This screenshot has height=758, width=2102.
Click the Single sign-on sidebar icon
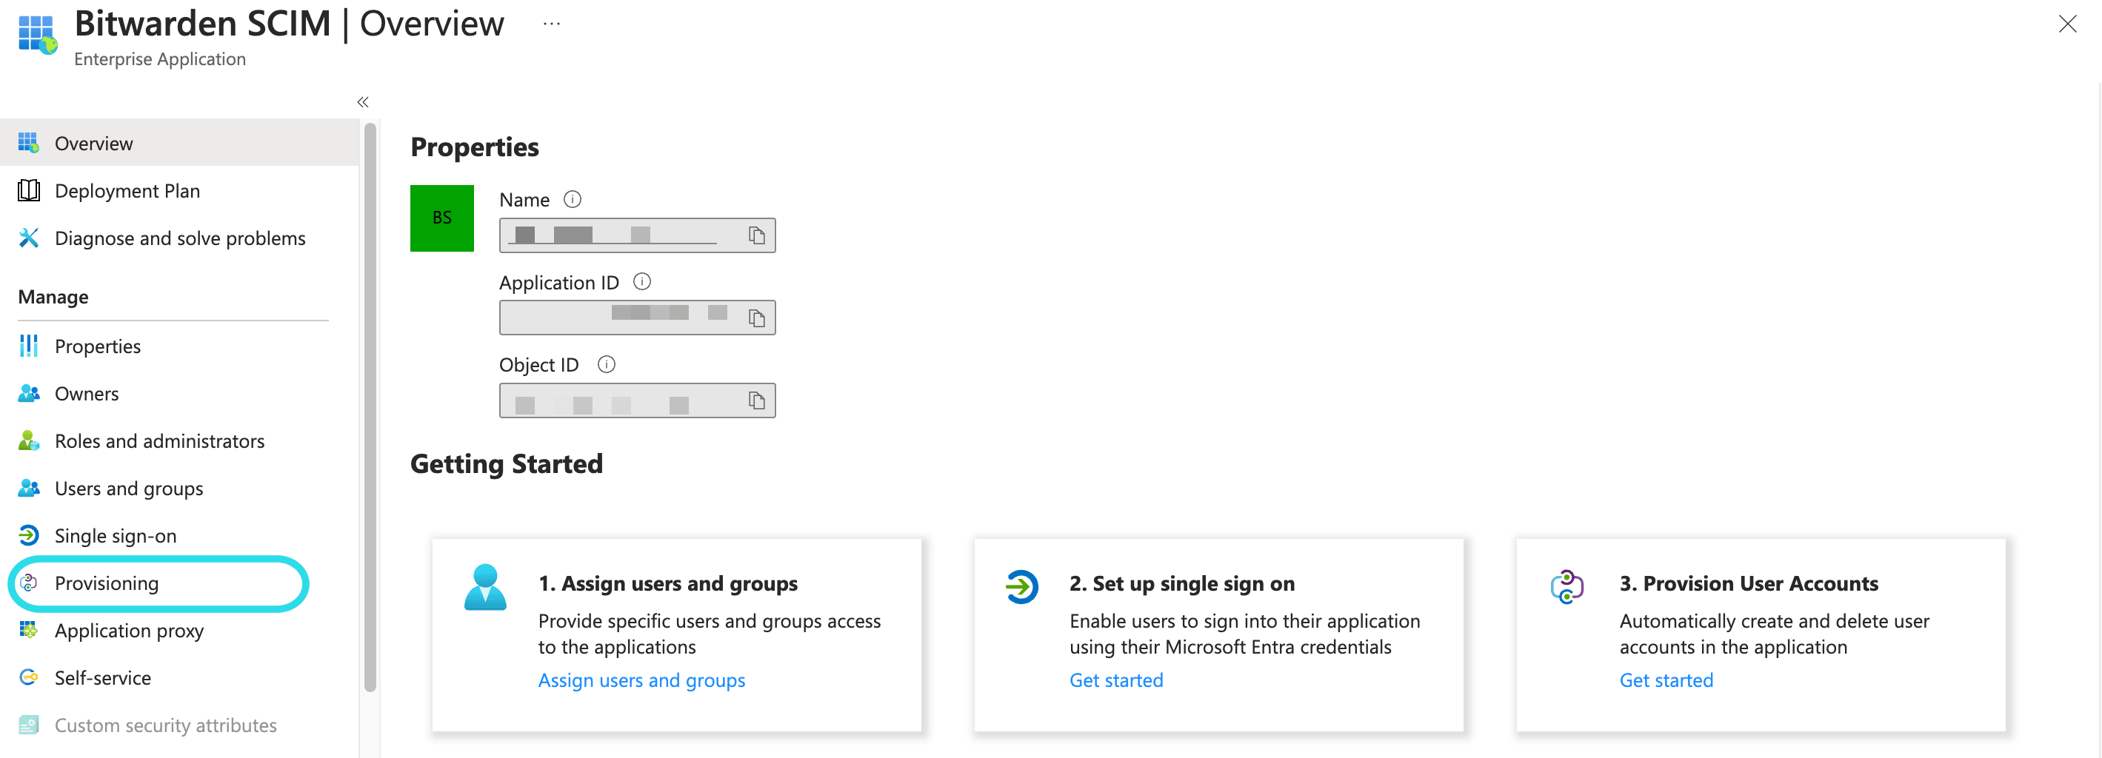pos(29,535)
